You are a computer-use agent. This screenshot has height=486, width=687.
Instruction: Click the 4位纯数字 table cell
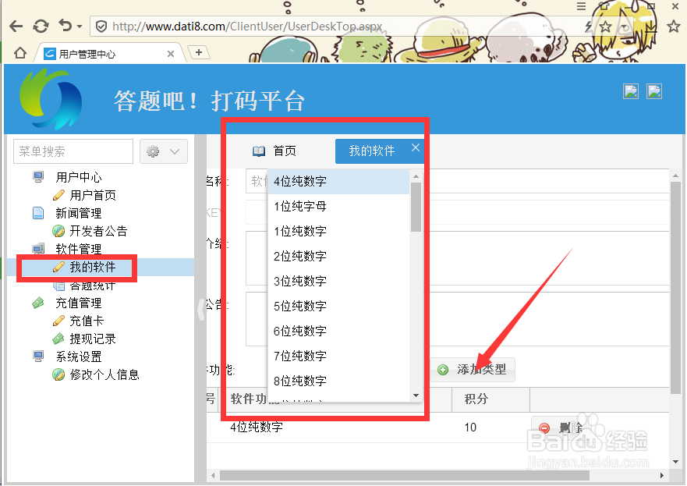[257, 427]
